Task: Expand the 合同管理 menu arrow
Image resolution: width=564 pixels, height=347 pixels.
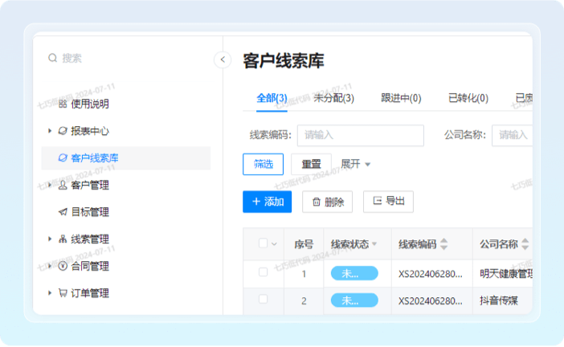Action: point(50,266)
